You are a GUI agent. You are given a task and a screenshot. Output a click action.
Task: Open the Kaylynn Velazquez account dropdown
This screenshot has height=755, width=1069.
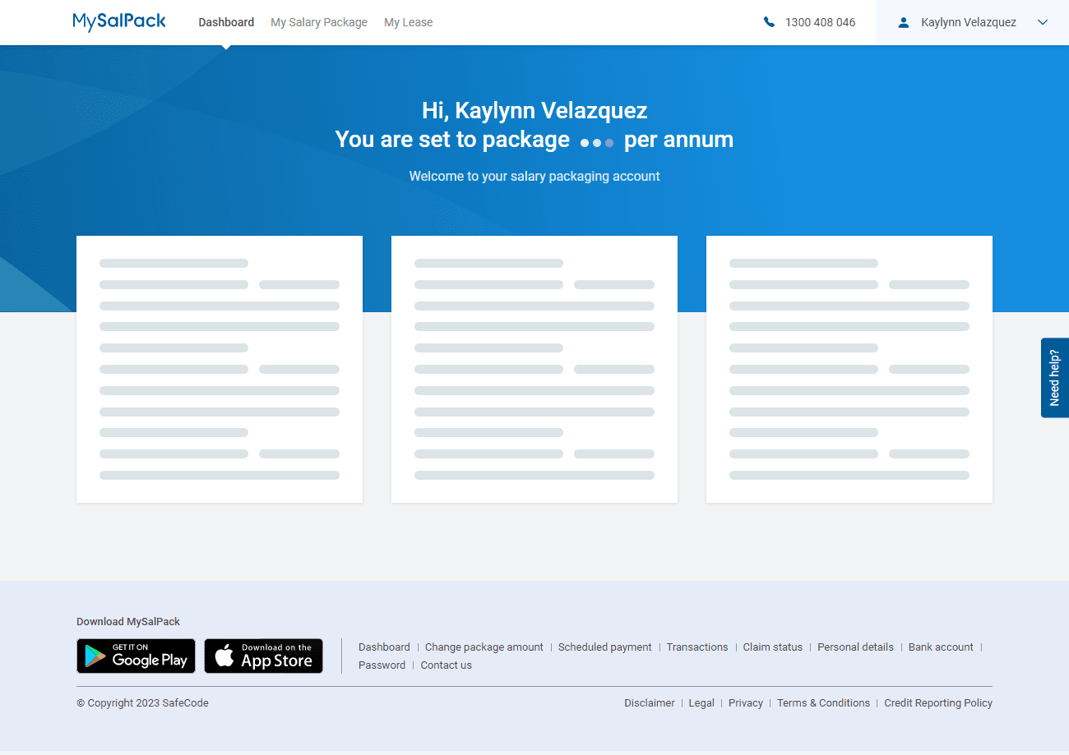point(970,22)
